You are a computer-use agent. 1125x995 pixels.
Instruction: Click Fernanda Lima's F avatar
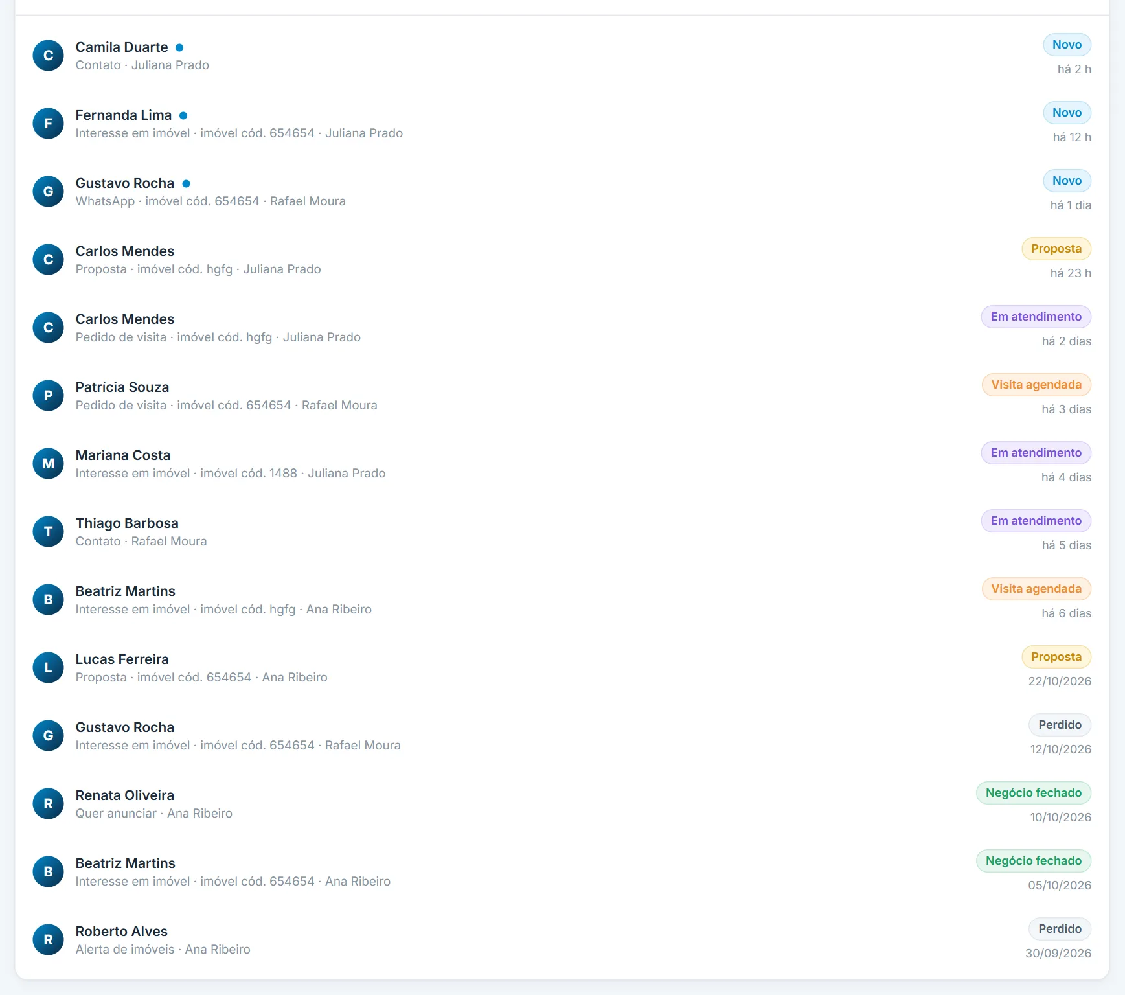coord(48,124)
